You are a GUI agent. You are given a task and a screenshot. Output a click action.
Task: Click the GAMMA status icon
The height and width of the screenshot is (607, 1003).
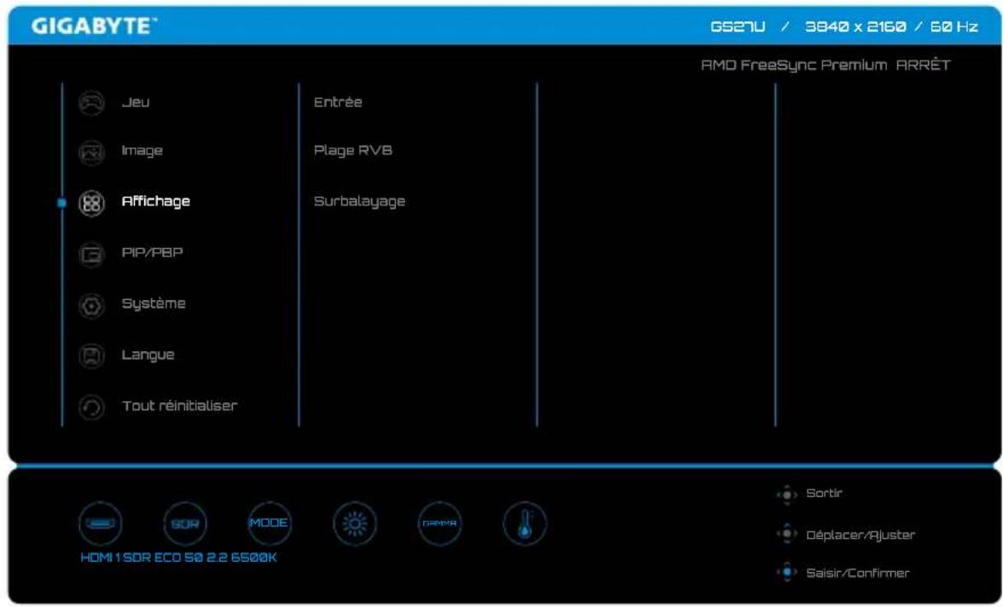pyautogui.click(x=439, y=523)
